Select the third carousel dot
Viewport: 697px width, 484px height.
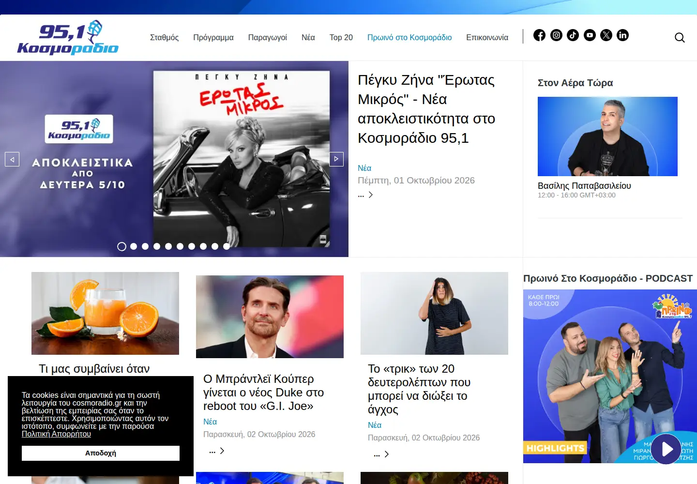145,246
